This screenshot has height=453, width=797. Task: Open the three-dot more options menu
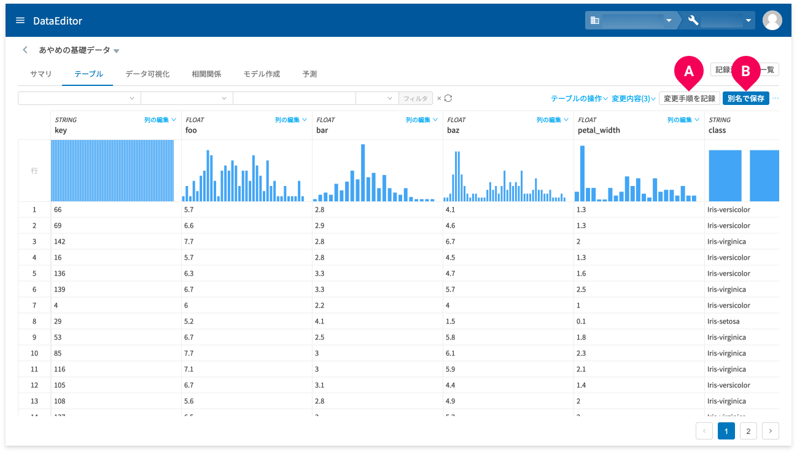776,98
